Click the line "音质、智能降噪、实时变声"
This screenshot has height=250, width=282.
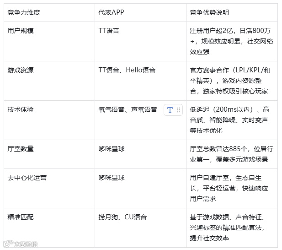pos(229,120)
